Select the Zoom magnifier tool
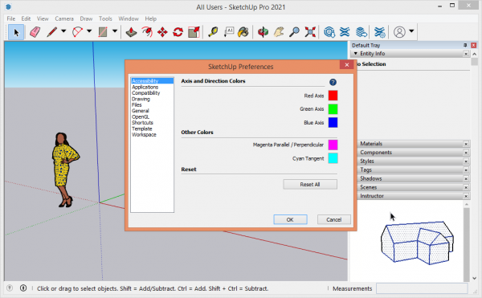The image size is (482, 298). (x=294, y=32)
